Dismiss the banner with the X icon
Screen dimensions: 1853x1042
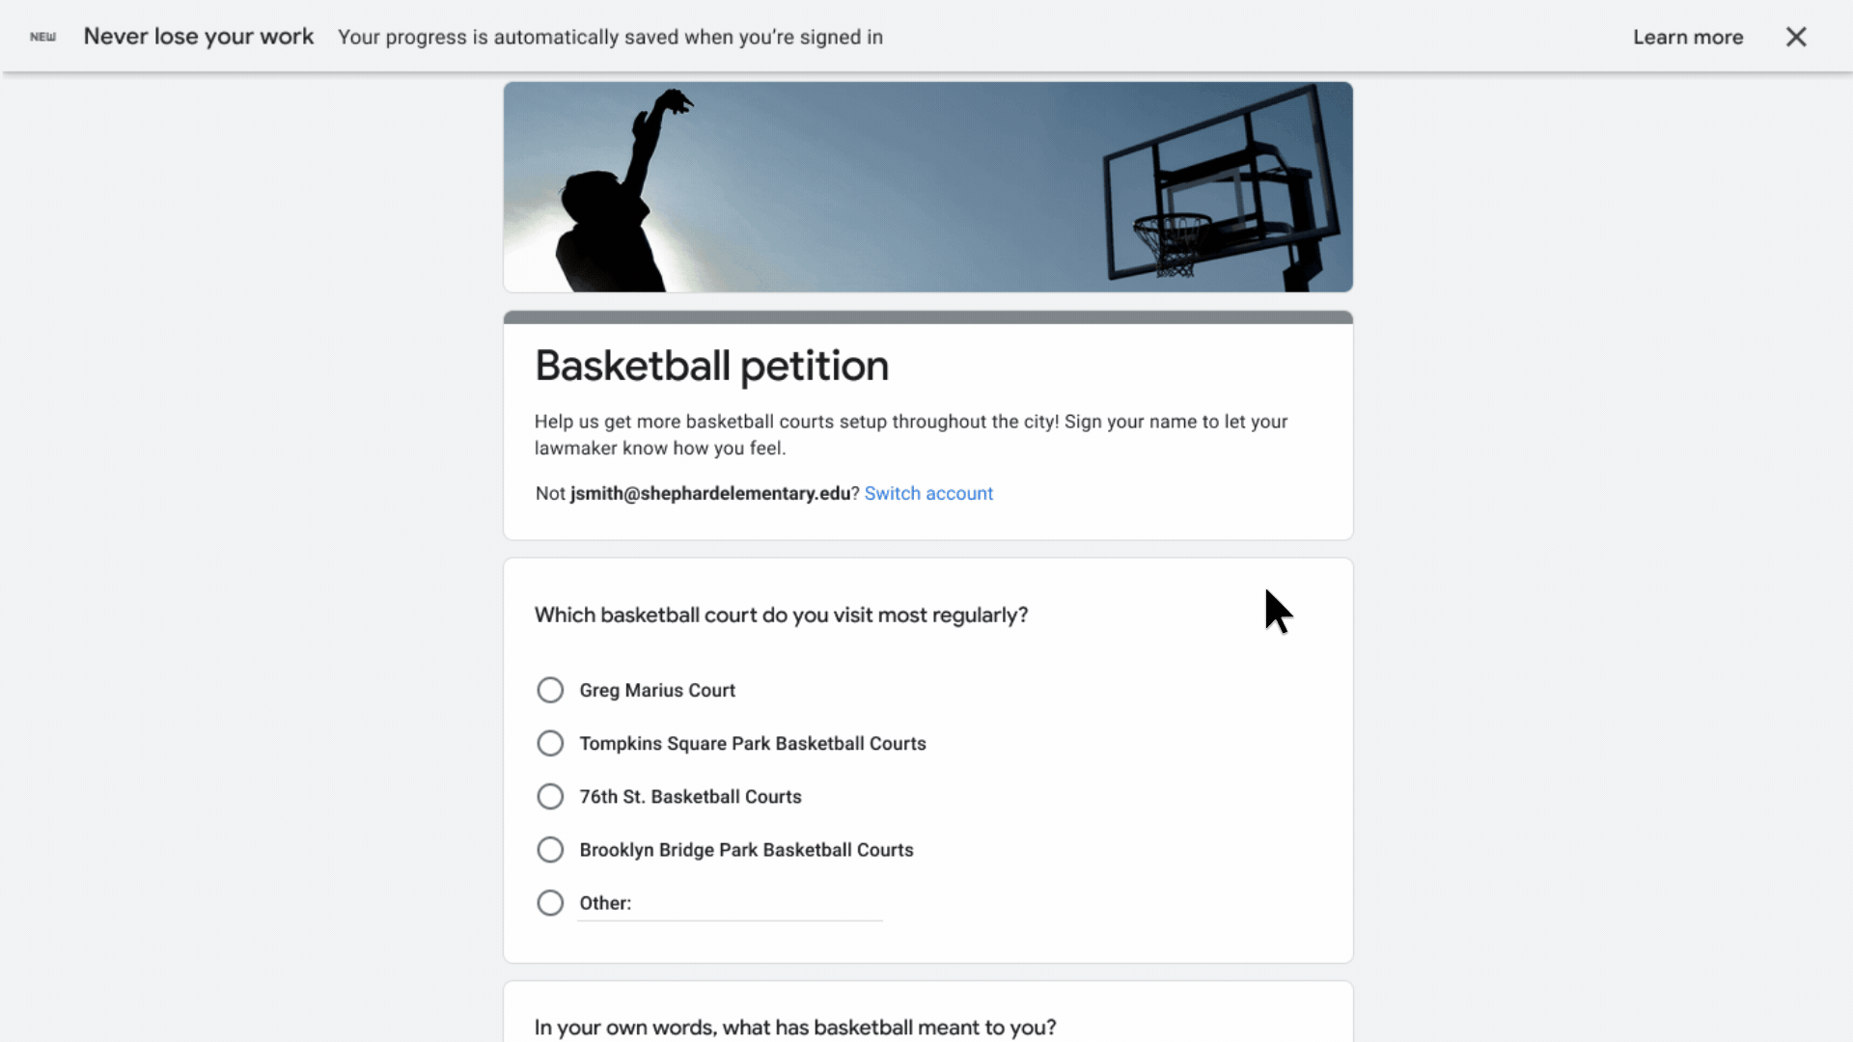[1795, 37]
